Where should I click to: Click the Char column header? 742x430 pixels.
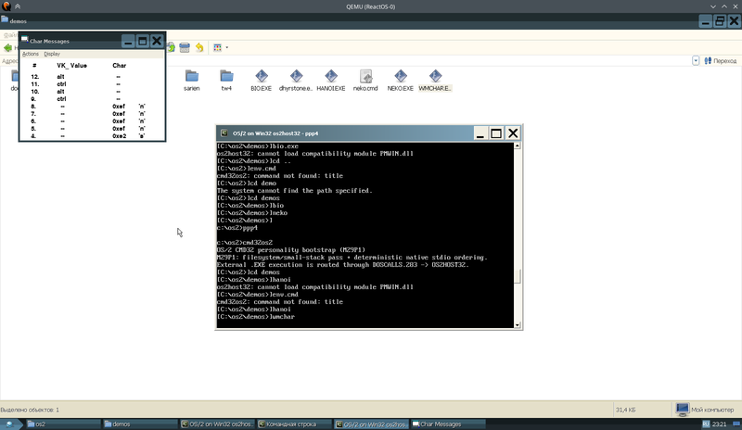[120, 65]
